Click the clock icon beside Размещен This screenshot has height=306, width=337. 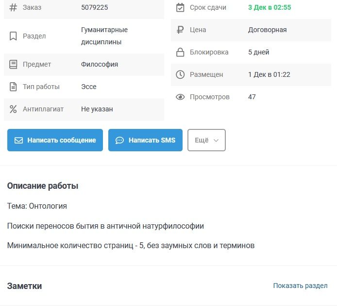coord(180,74)
